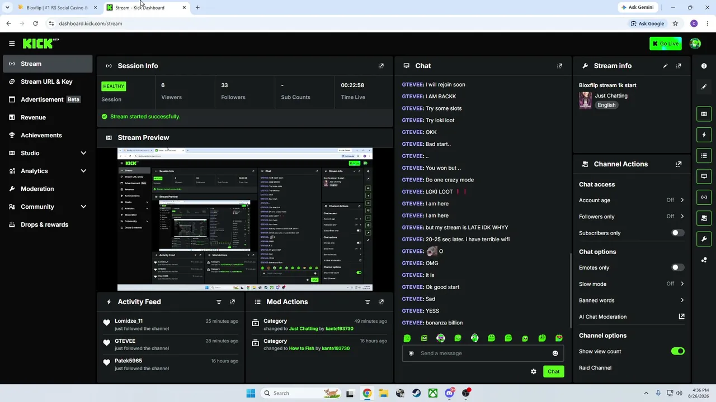Select Stream in the sidebar

[x=48, y=64]
